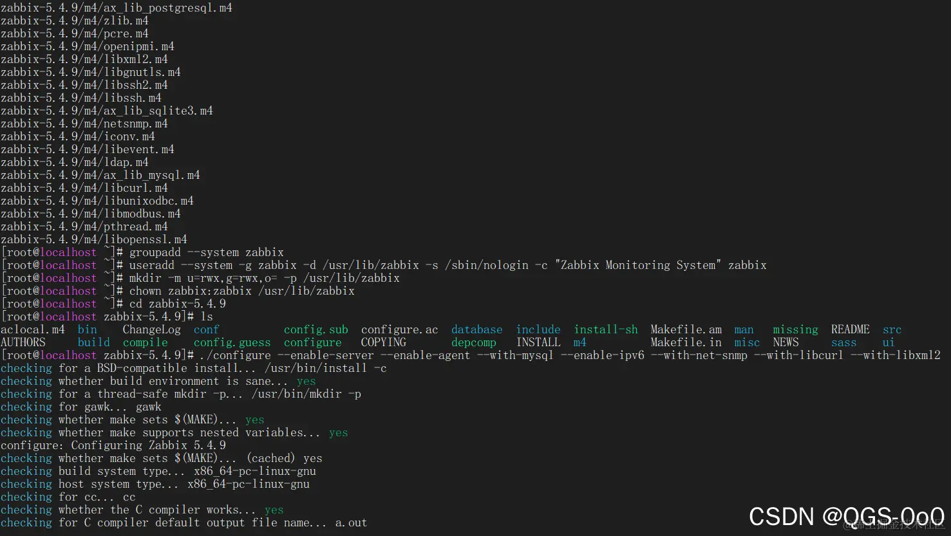951x536 pixels.
Task: Click the line zabbix-5.4.9/m4/libcurl.m4
Action: click(x=84, y=188)
